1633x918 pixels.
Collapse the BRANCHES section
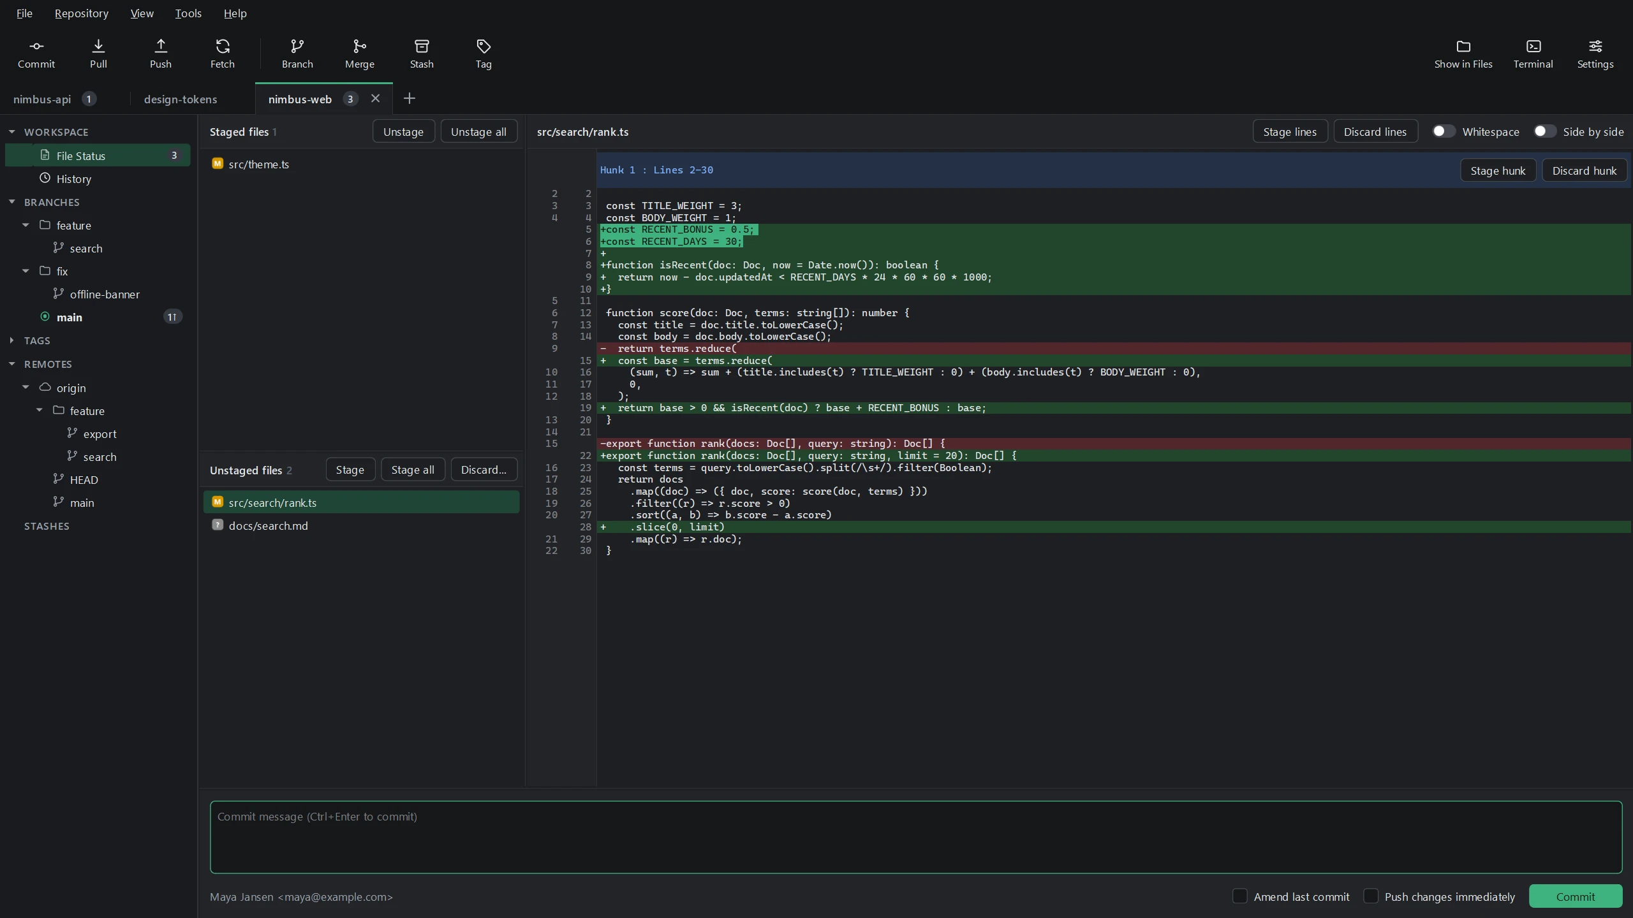coord(11,201)
